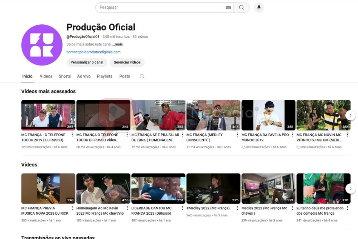358x239 pixels.
Task: Play DA FAVELA PRO MUNDO thumbnail
Action: pos(268,115)
